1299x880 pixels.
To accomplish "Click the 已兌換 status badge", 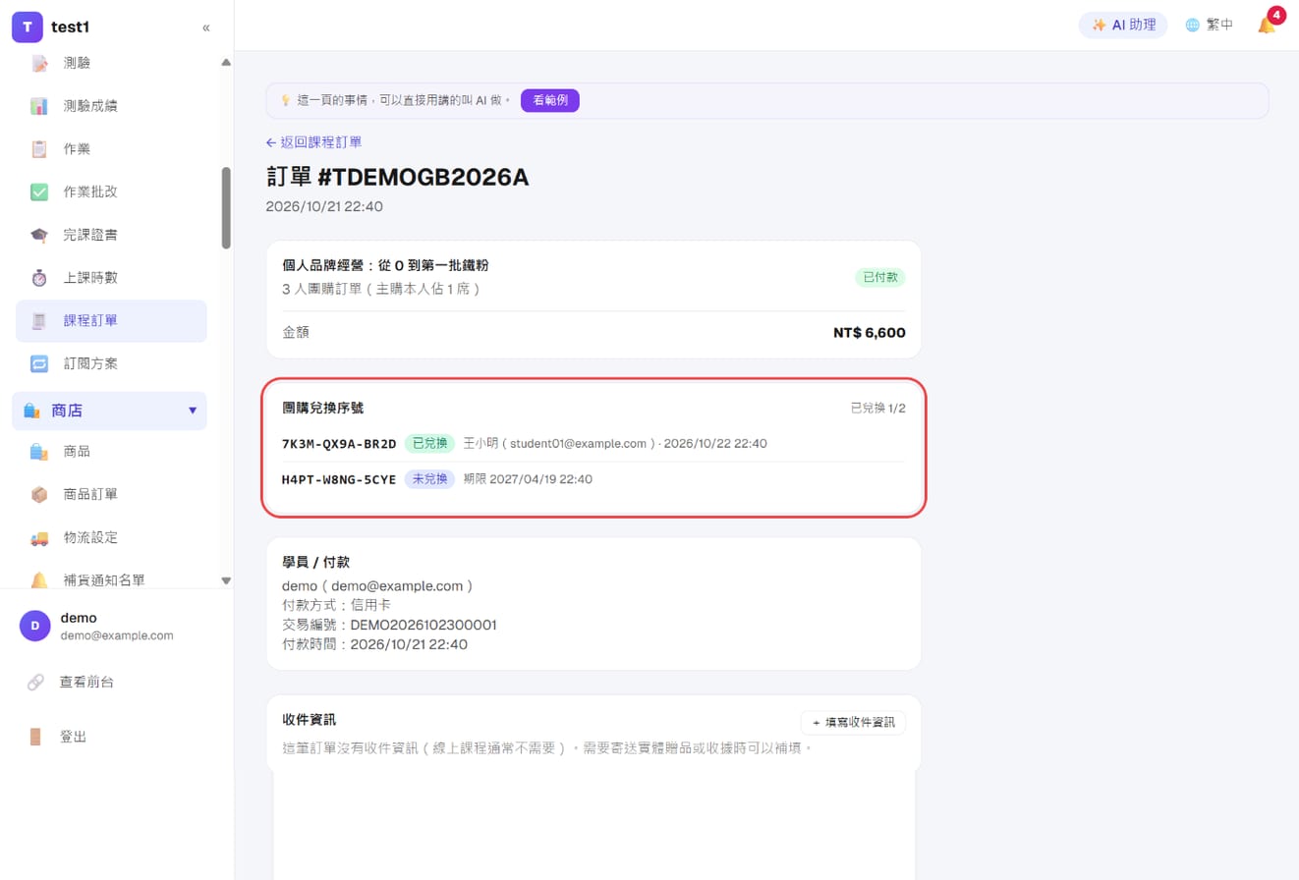I will click(x=429, y=444).
